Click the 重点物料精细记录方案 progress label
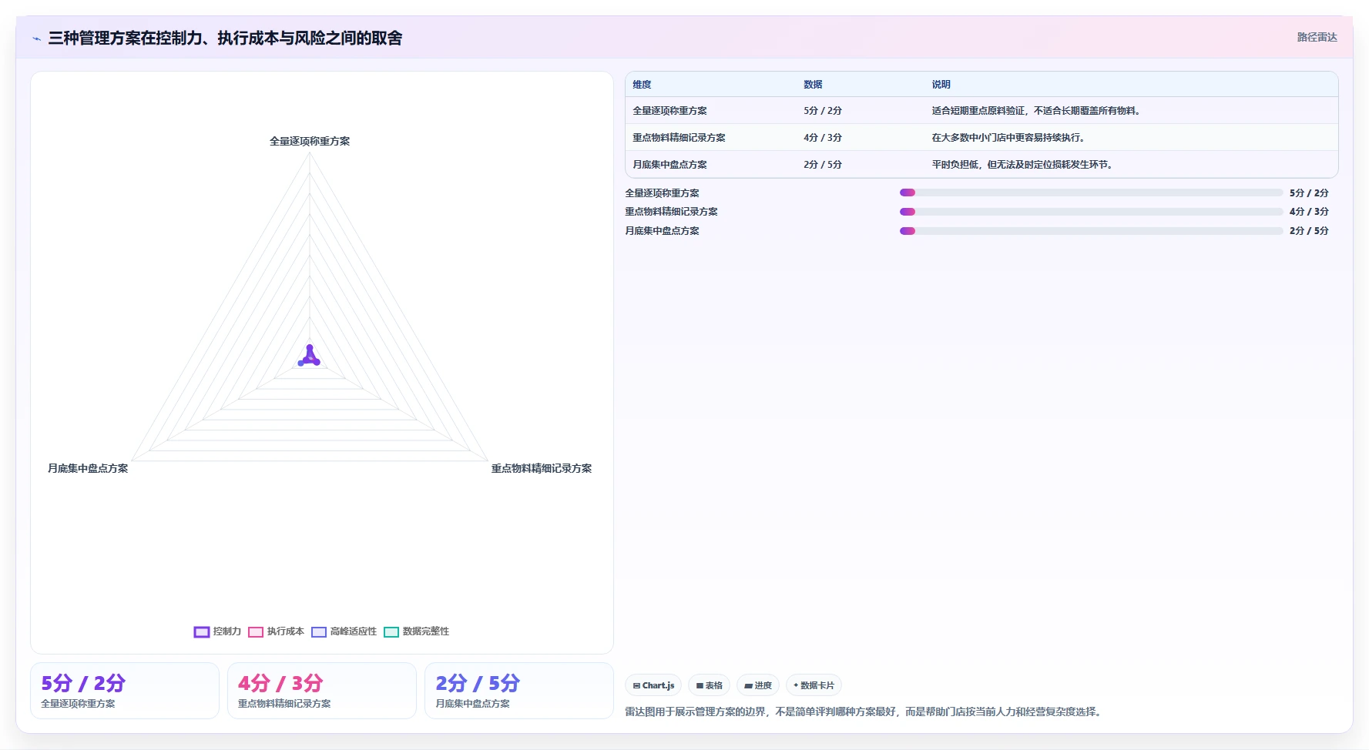Image resolution: width=1369 pixels, height=750 pixels. click(x=671, y=212)
